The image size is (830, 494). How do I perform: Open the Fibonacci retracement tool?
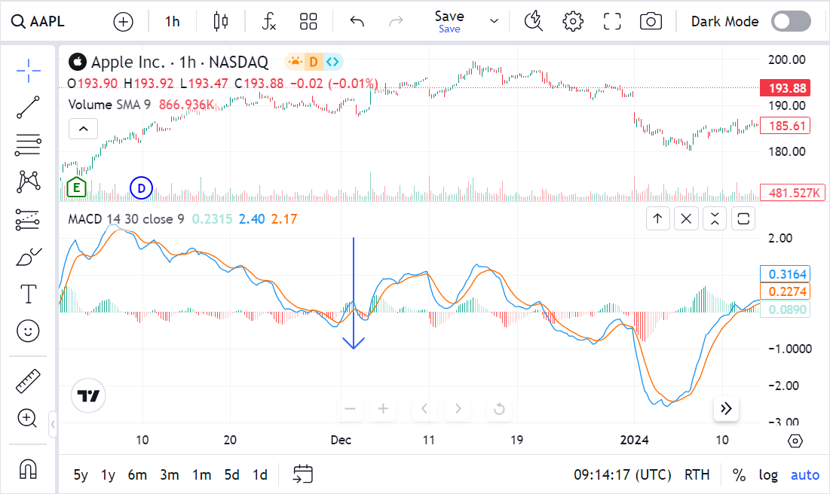29,144
